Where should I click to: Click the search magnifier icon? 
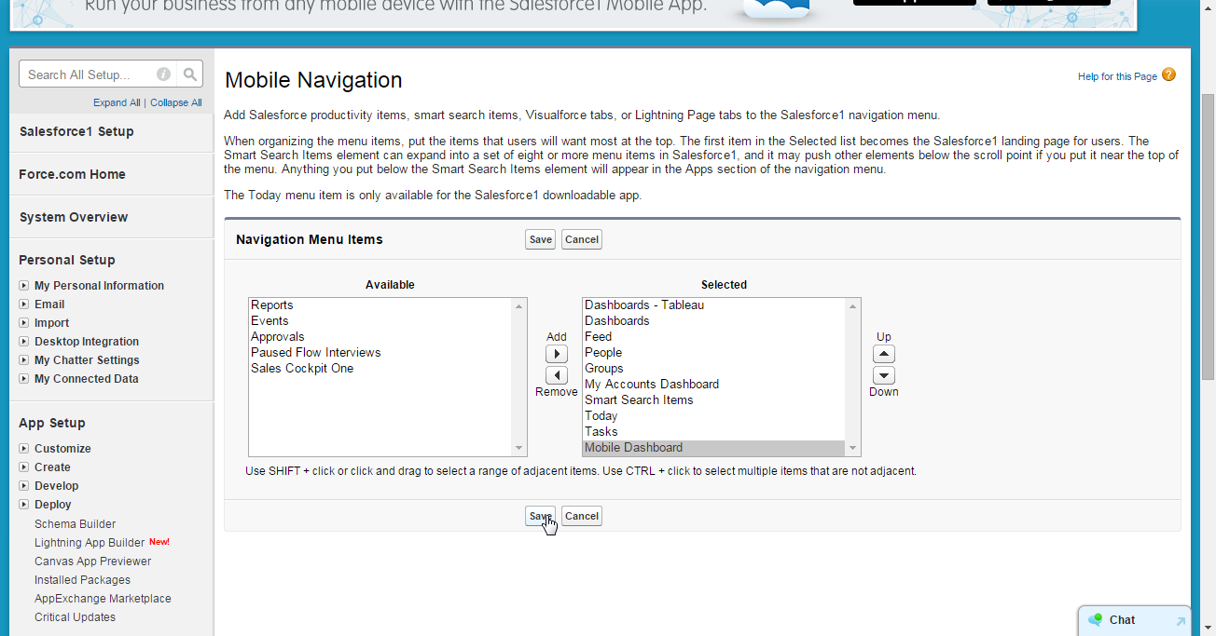(188, 74)
